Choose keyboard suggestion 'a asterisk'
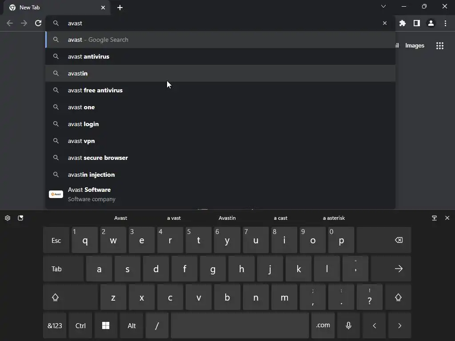 (334, 218)
